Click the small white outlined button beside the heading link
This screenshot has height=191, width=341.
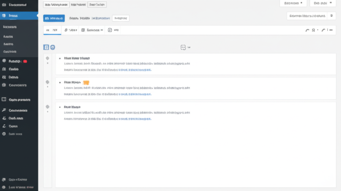coord(121,18)
